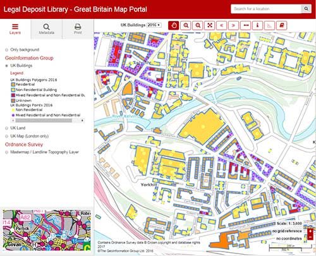
Task: Click the minus zoom button on map
Action: click(310, 237)
